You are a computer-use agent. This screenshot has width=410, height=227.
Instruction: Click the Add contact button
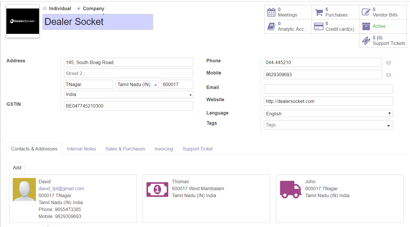pyautogui.click(x=17, y=168)
